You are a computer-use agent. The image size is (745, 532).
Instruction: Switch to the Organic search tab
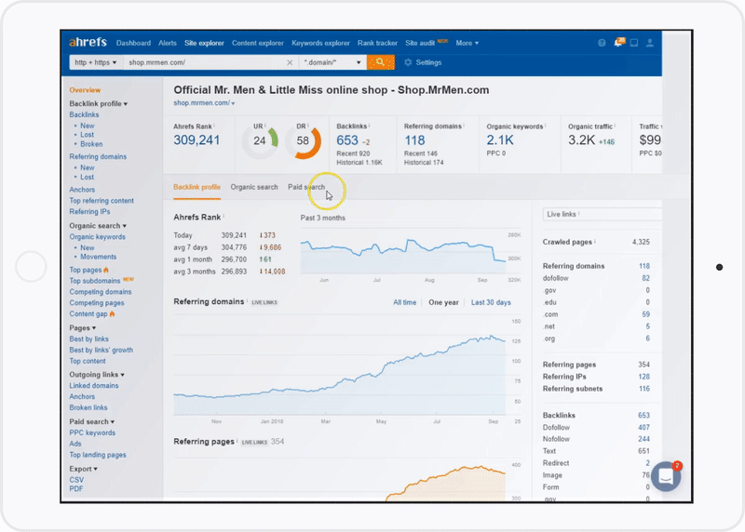(254, 187)
